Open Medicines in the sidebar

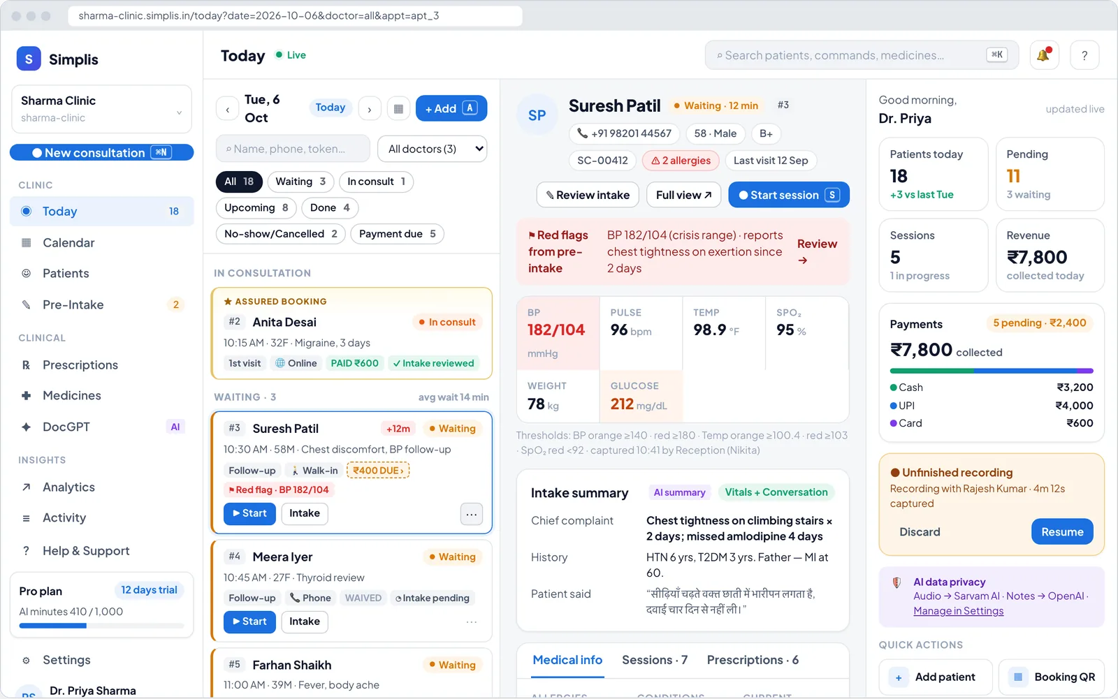pyautogui.click(x=101, y=395)
